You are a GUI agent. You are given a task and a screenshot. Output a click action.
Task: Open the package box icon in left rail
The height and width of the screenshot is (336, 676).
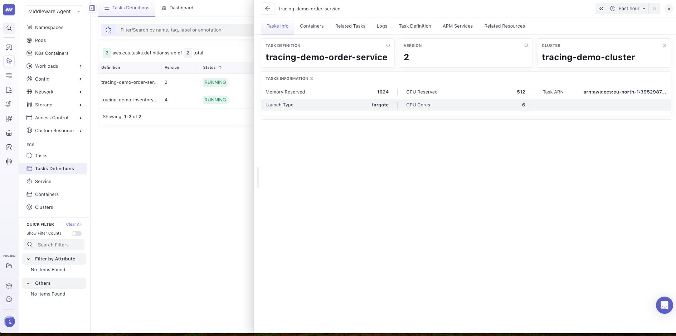click(x=9, y=286)
